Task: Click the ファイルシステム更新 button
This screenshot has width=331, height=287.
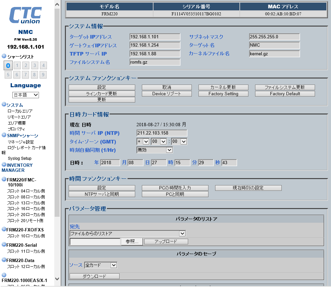Action: click(x=285, y=87)
